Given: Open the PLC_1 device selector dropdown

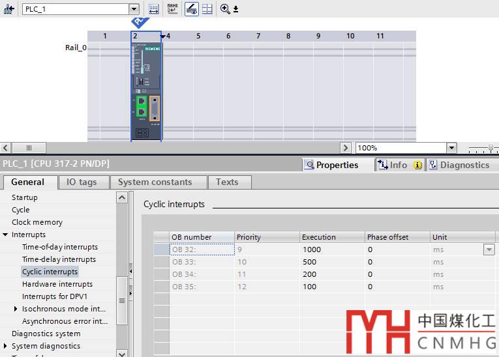Looking at the screenshot, I should pos(134,9).
